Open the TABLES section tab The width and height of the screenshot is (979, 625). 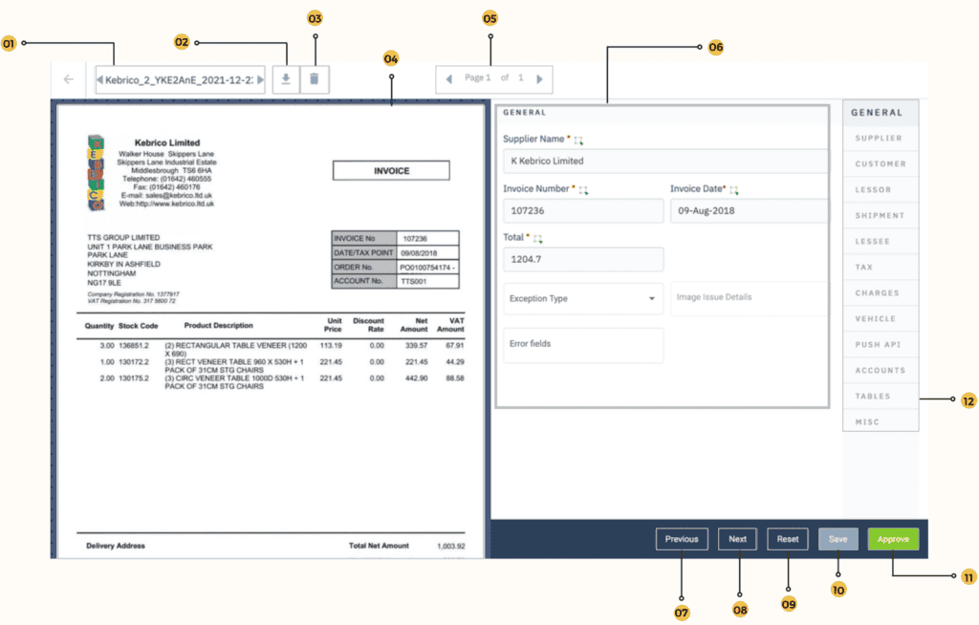click(881, 396)
